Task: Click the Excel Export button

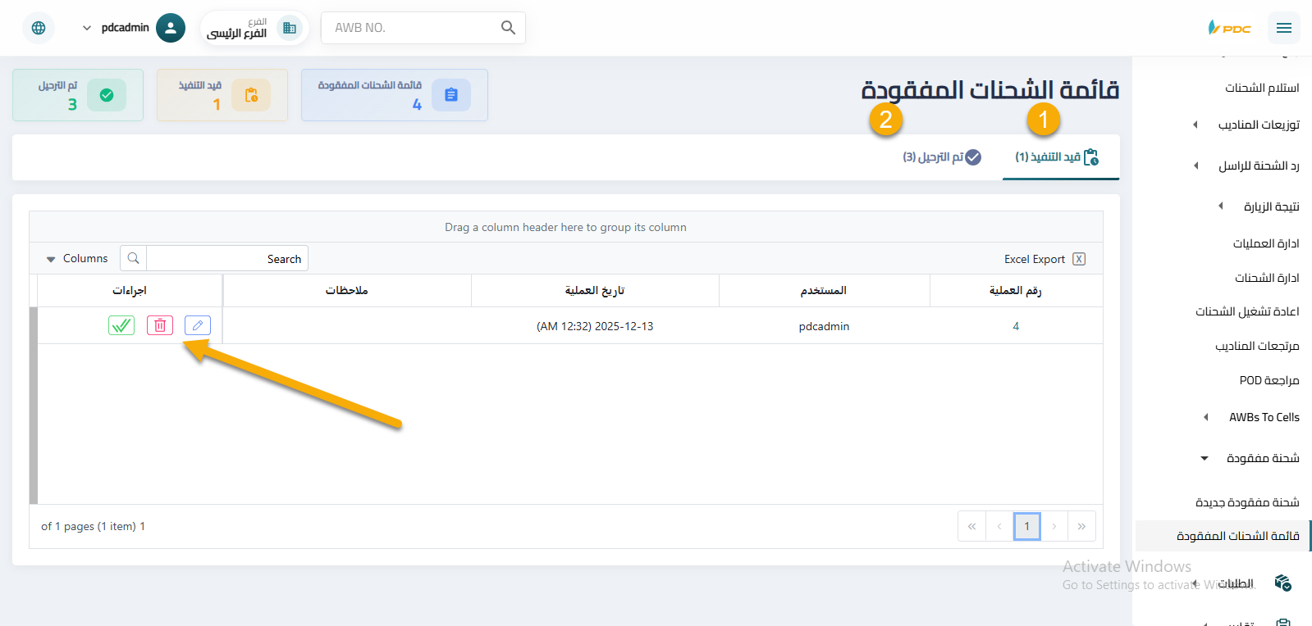Action: 1045,259
